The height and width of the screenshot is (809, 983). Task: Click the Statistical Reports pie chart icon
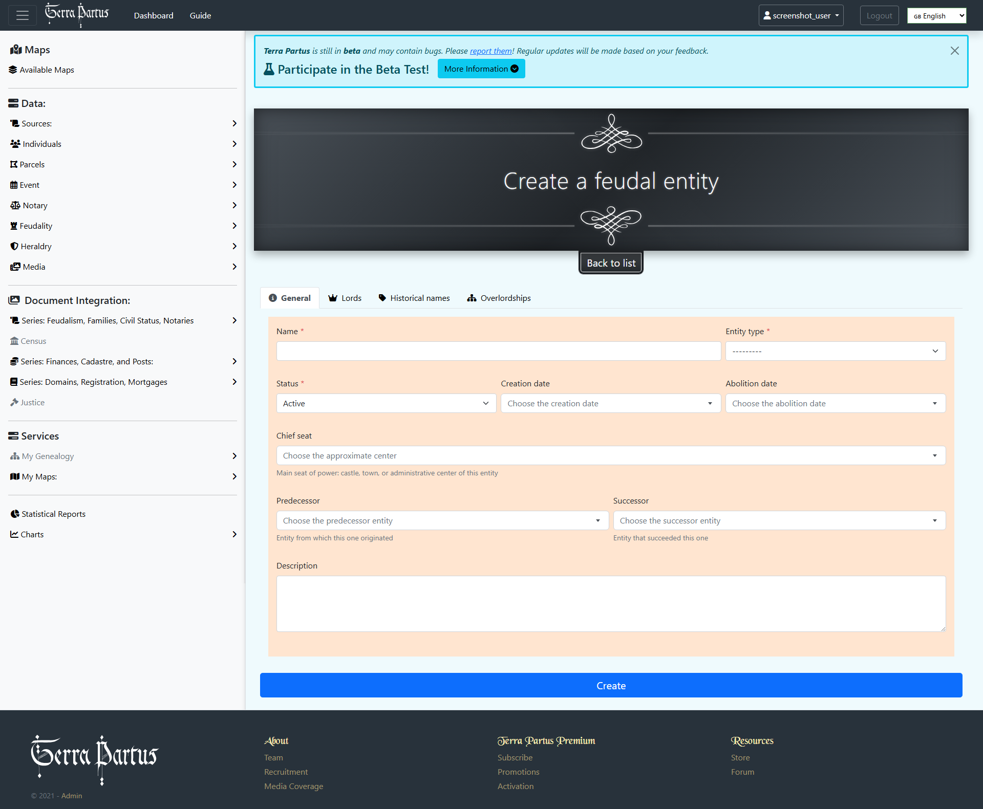[x=15, y=514]
